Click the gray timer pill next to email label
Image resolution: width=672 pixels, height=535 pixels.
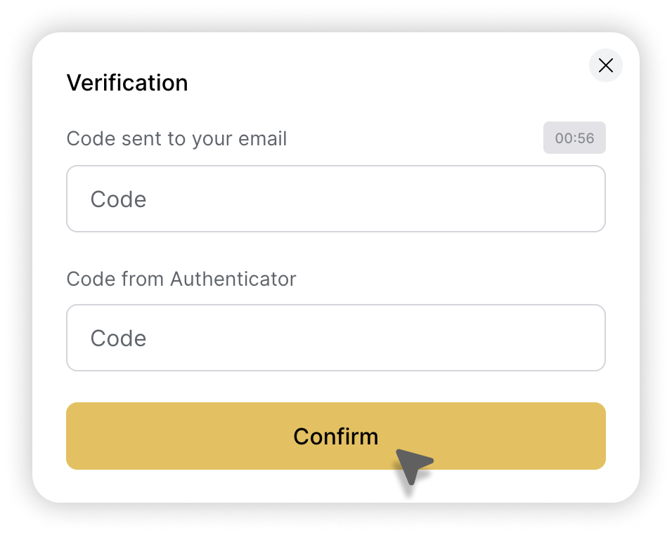574,138
